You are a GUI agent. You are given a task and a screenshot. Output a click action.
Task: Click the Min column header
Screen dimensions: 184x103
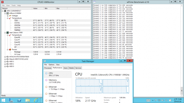50,8
